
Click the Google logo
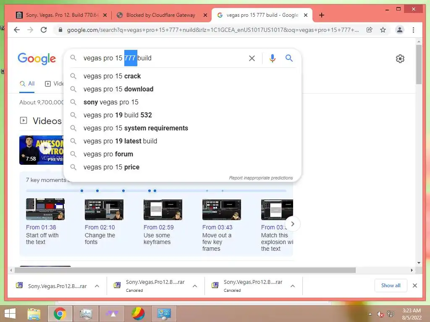(37, 59)
